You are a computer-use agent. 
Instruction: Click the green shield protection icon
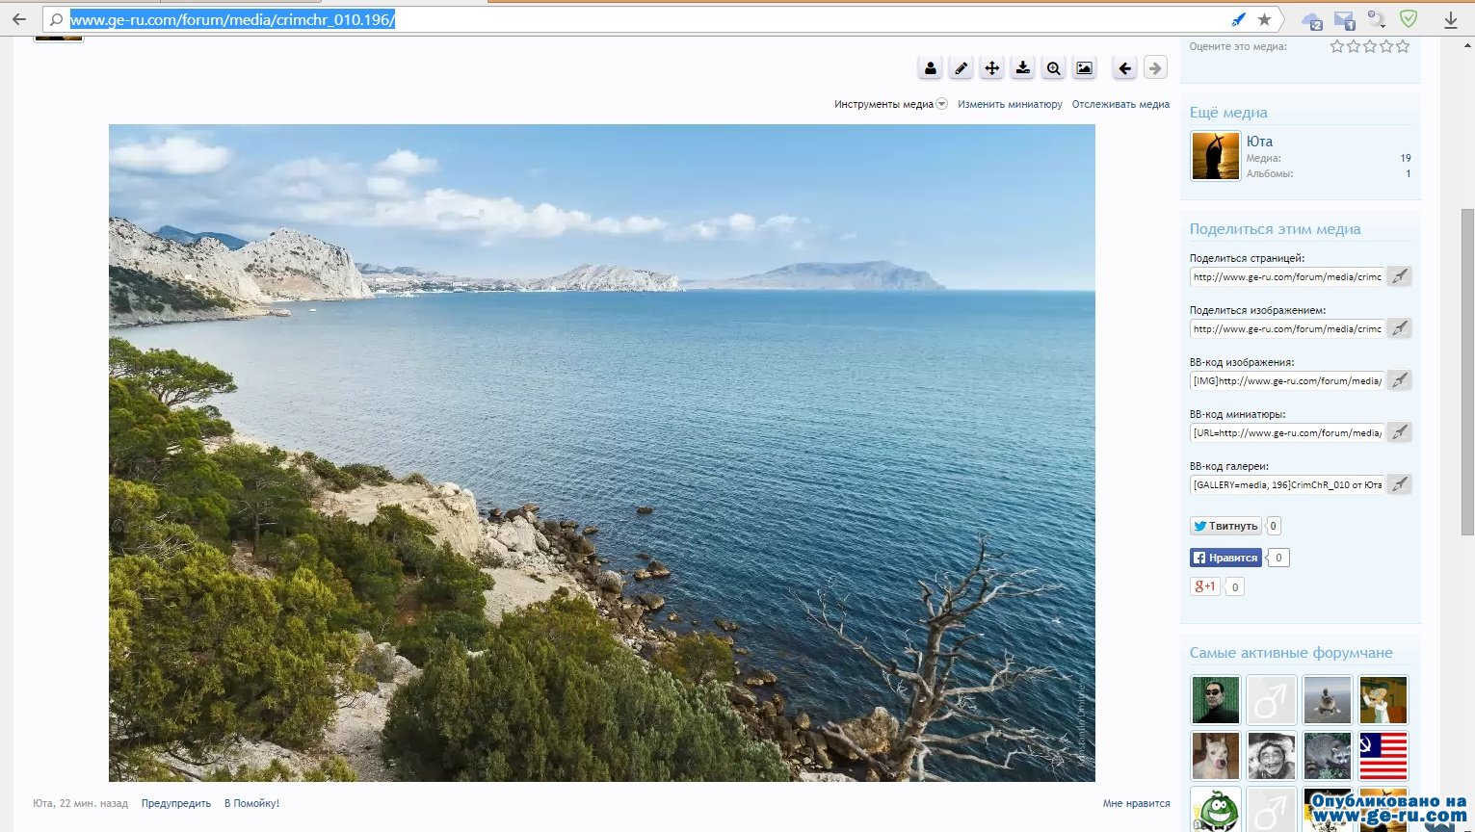[x=1409, y=19]
